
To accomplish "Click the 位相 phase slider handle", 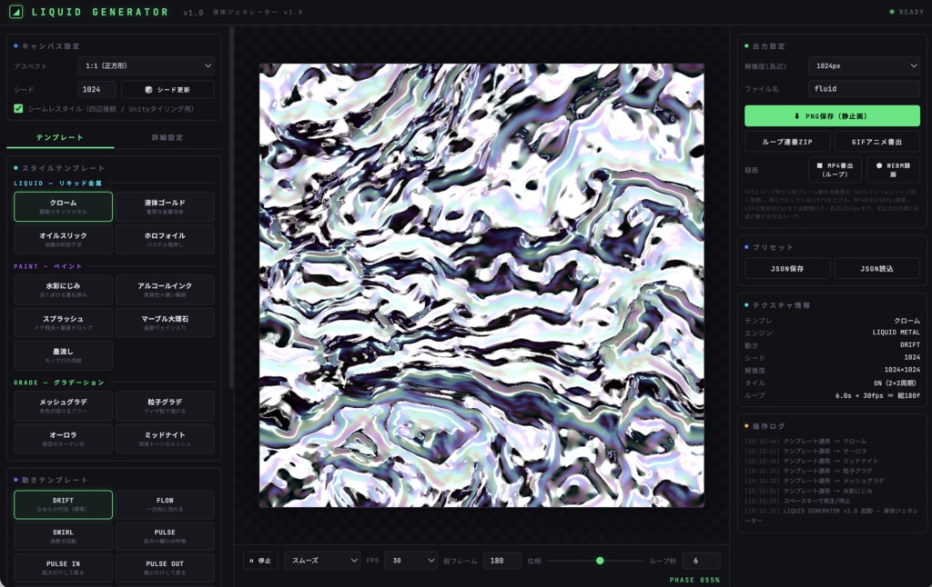I will click(x=600, y=561).
